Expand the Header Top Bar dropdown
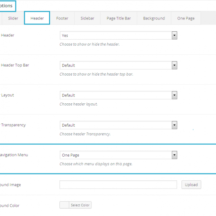216x216 pixels. tap(118, 66)
